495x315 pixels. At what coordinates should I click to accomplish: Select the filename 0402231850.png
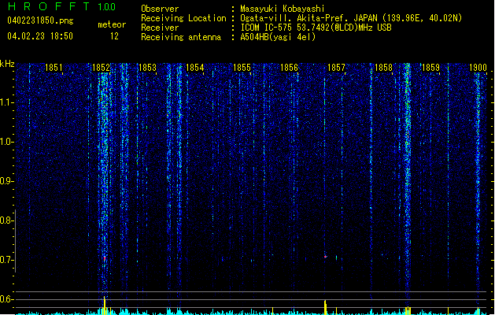click(x=40, y=20)
